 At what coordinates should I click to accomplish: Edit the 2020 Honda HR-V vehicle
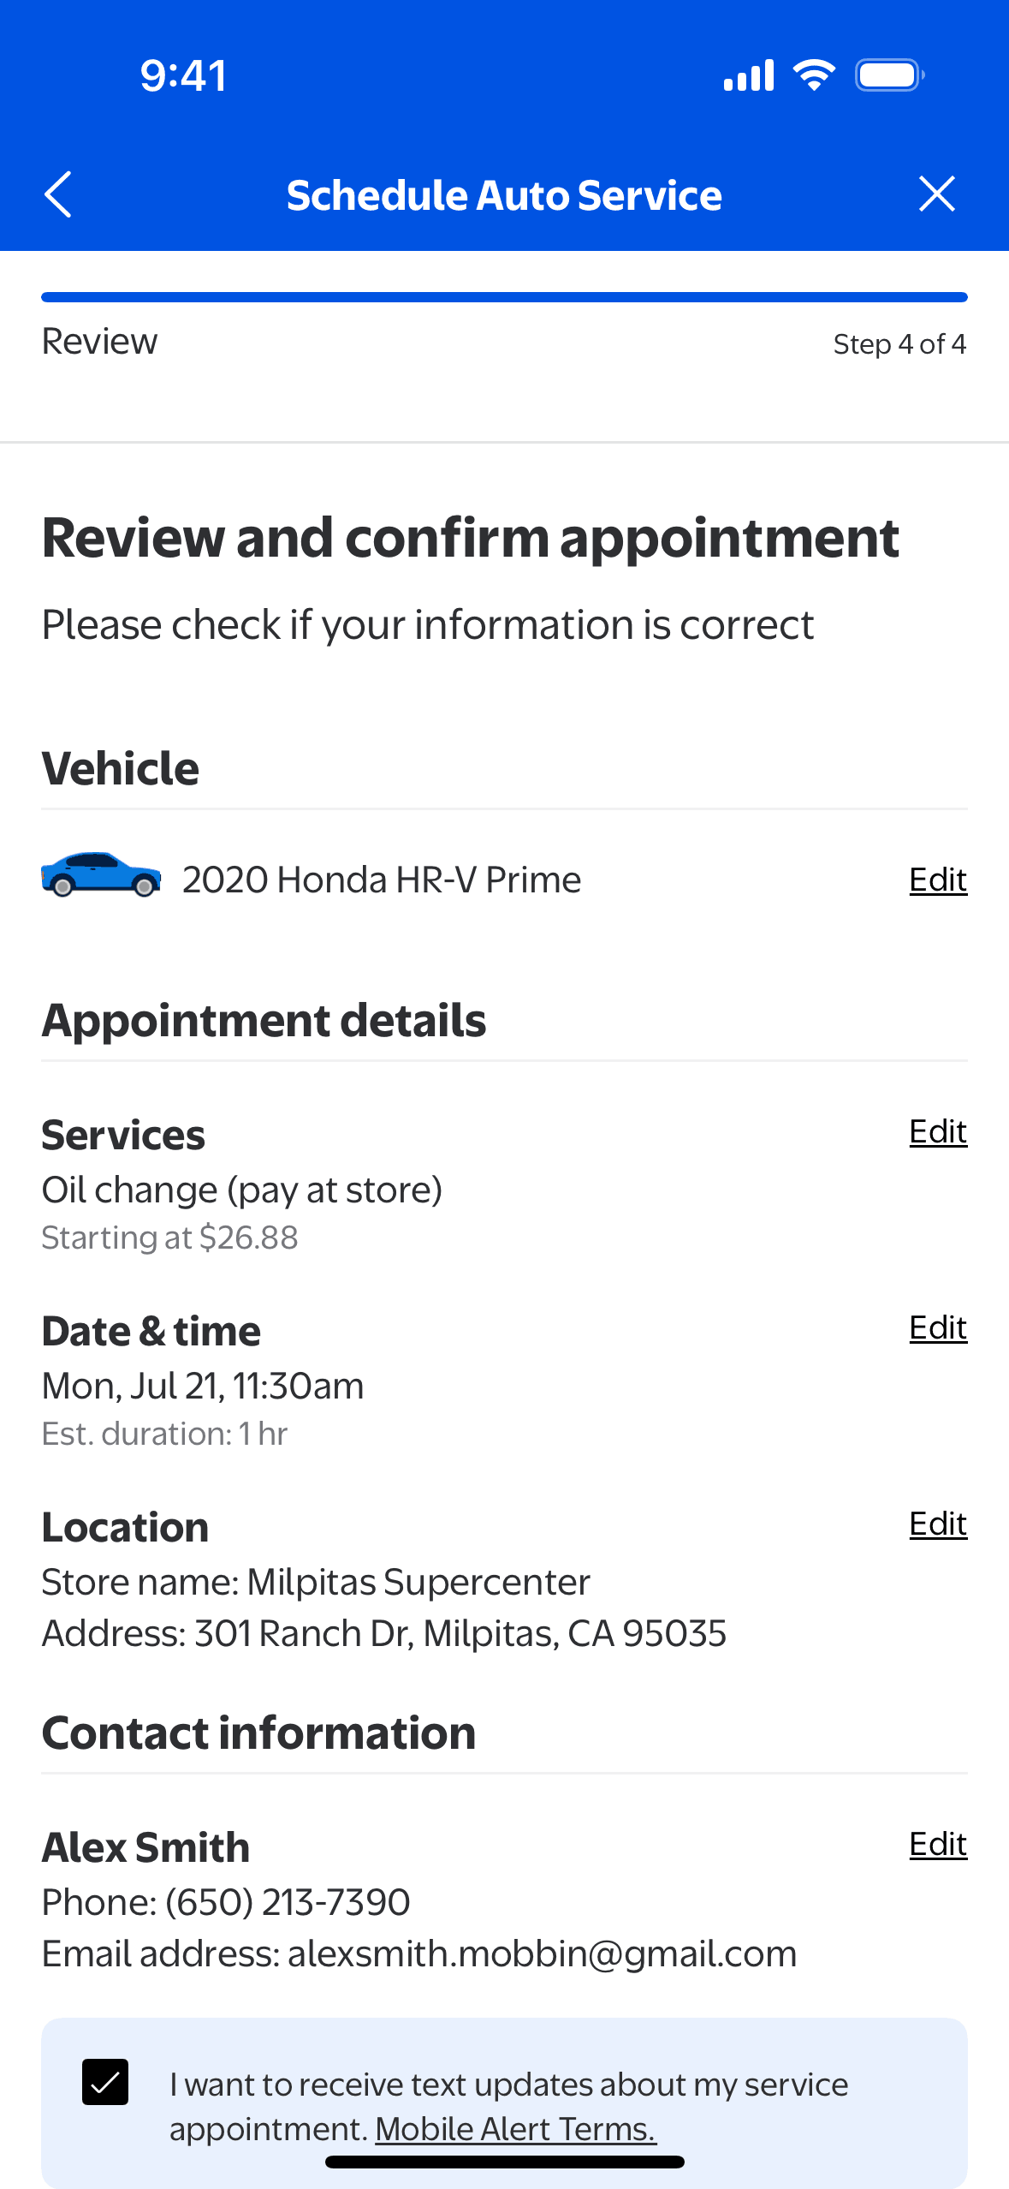pos(937,880)
